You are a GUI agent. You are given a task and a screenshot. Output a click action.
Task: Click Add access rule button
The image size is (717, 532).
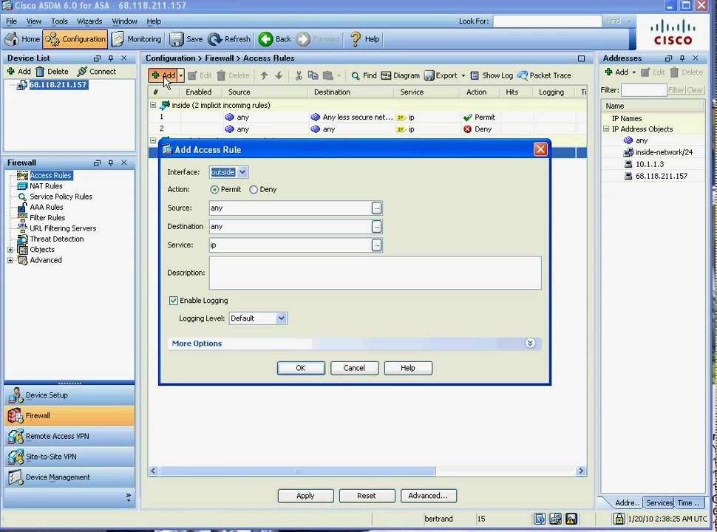pos(163,75)
